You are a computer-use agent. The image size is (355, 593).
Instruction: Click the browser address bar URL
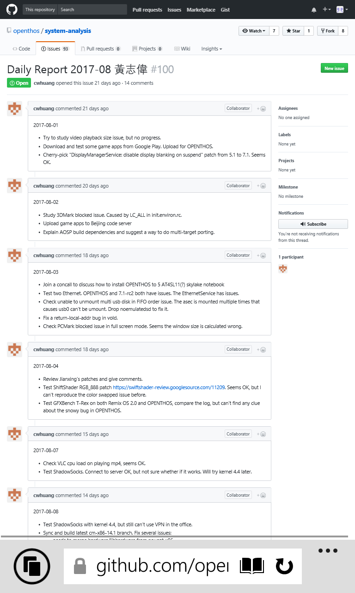coord(162,566)
